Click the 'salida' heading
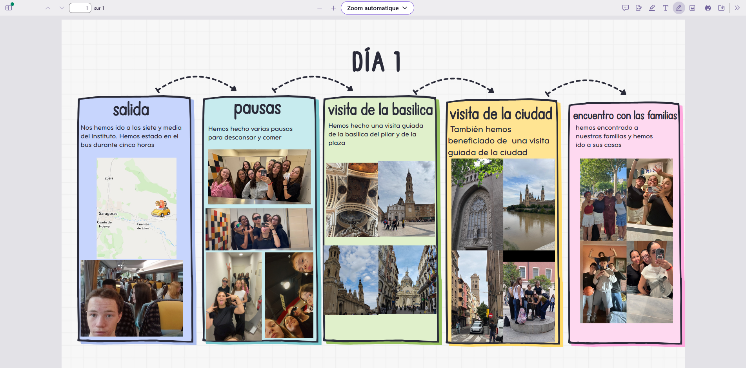746x368 pixels. [131, 110]
